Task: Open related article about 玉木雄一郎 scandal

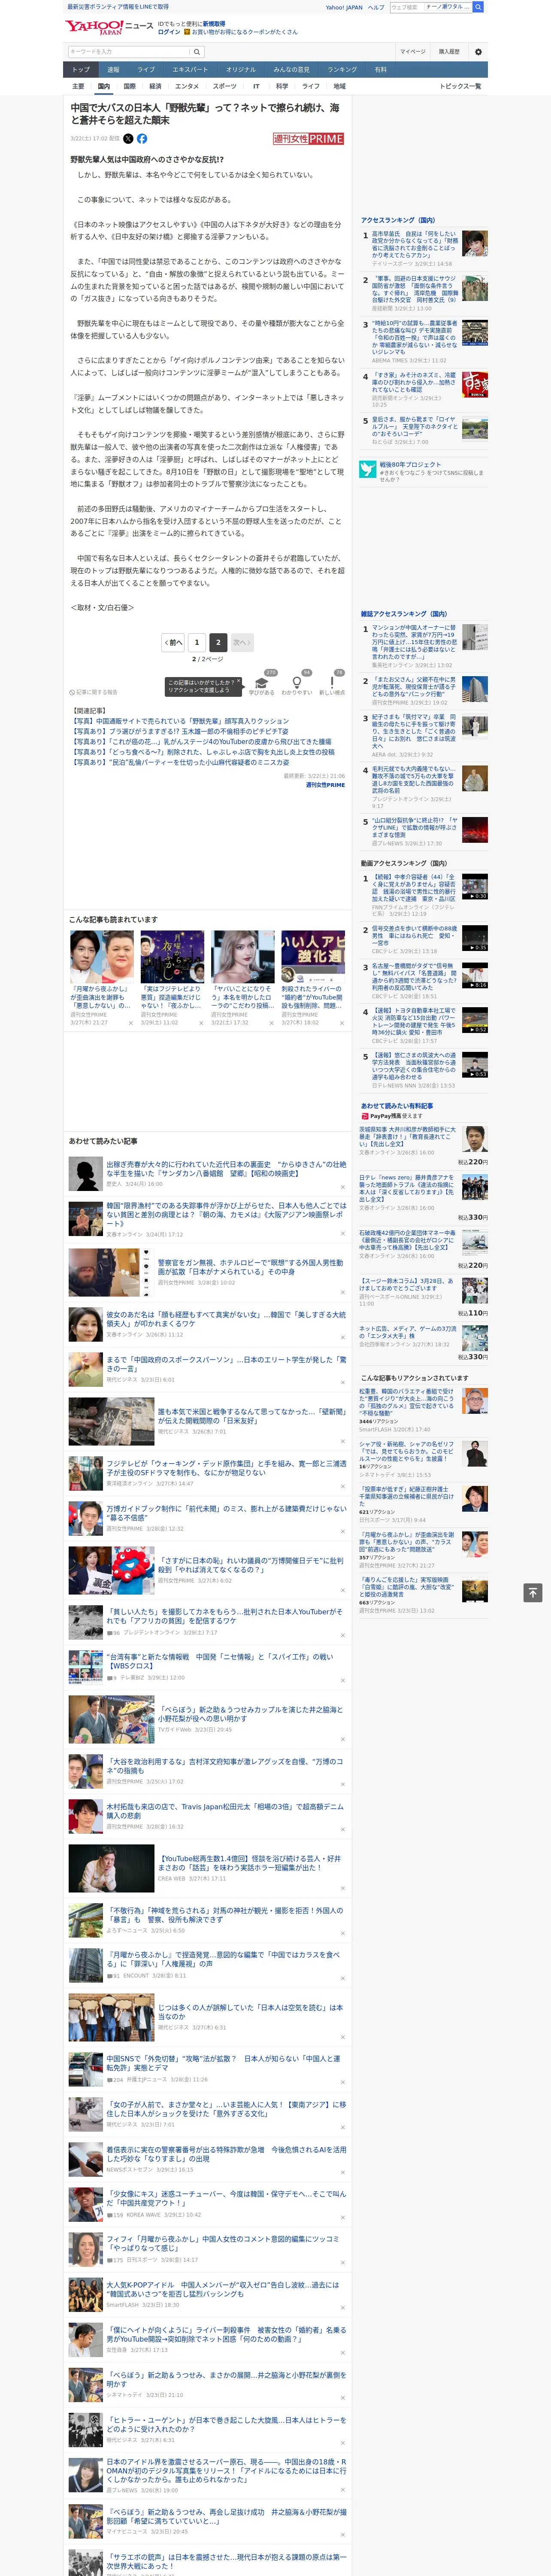Action: (x=180, y=731)
